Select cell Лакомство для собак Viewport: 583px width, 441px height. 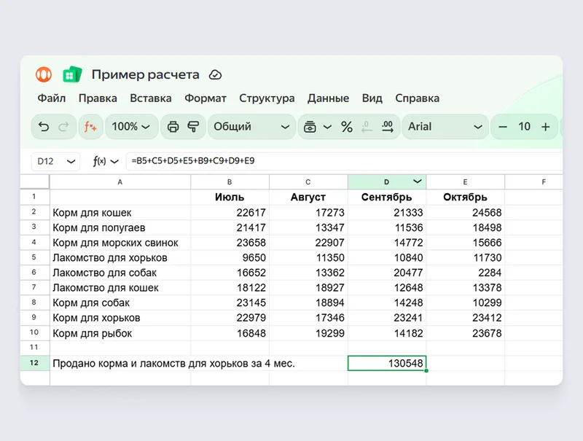[x=120, y=273]
